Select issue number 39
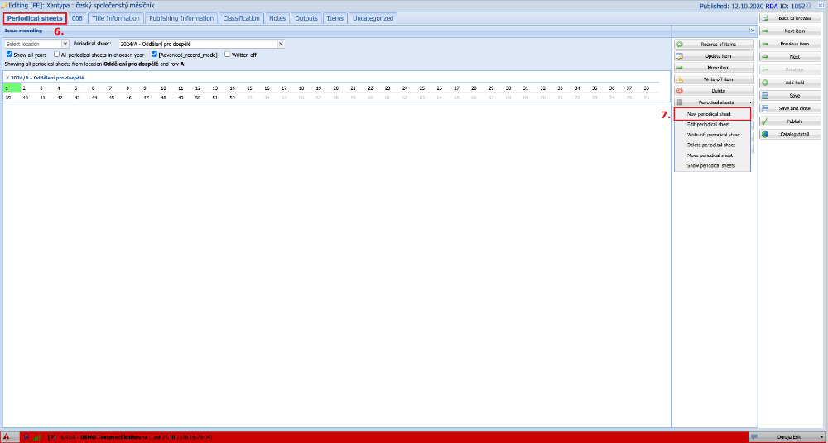828x443 pixels. point(8,98)
